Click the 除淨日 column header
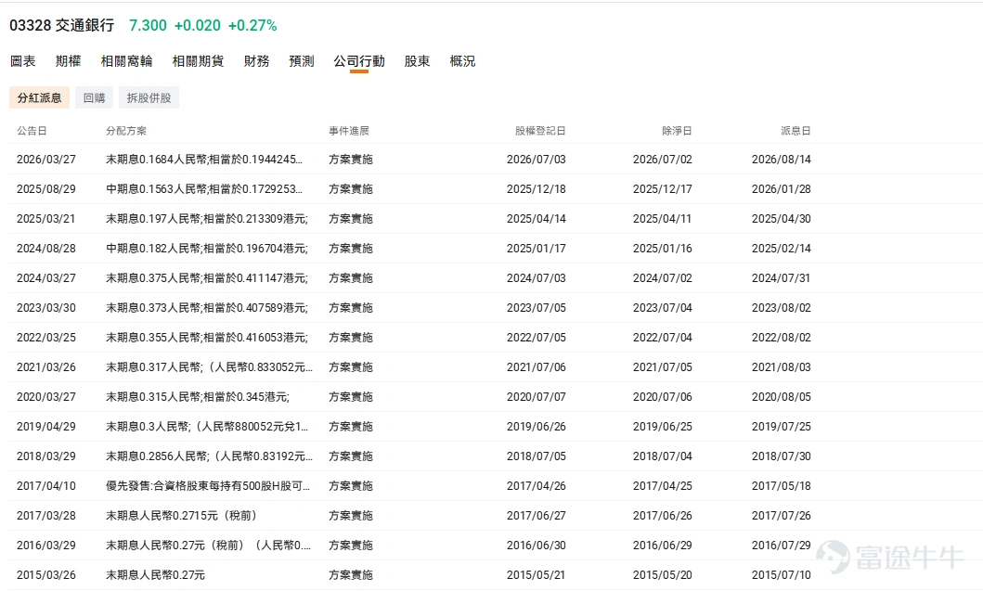The image size is (983, 591). pos(677,131)
